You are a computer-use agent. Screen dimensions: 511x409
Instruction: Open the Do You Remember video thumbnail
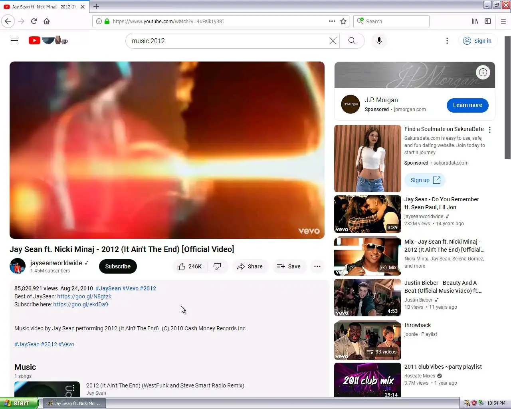(x=368, y=214)
